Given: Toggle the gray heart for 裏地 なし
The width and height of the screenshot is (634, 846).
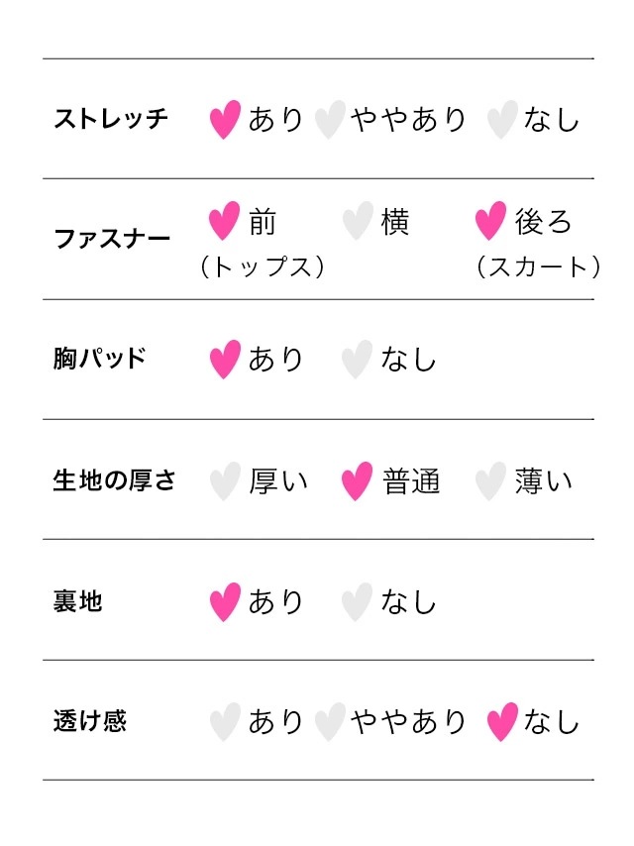Looking at the screenshot, I should pyautogui.click(x=357, y=602).
